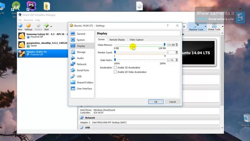The height and width of the screenshot is (141, 250).
Task: Click Settings gear toolbar icon
Action: coord(29,27)
